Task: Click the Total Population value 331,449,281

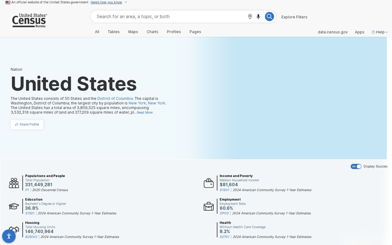Action: pos(39,185)
